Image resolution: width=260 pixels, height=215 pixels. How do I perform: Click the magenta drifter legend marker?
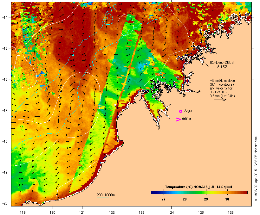(x=179, y=120)
